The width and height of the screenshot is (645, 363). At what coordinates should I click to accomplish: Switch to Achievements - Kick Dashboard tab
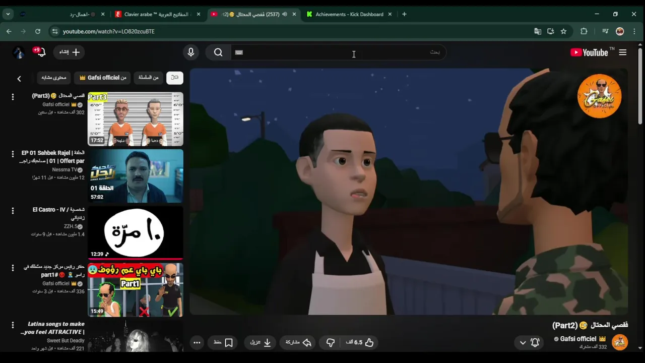tap(349, 14)
